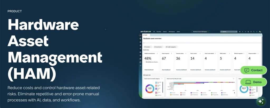Open Inventory dashboard link under Transfer orders

[x=181, y=70]
